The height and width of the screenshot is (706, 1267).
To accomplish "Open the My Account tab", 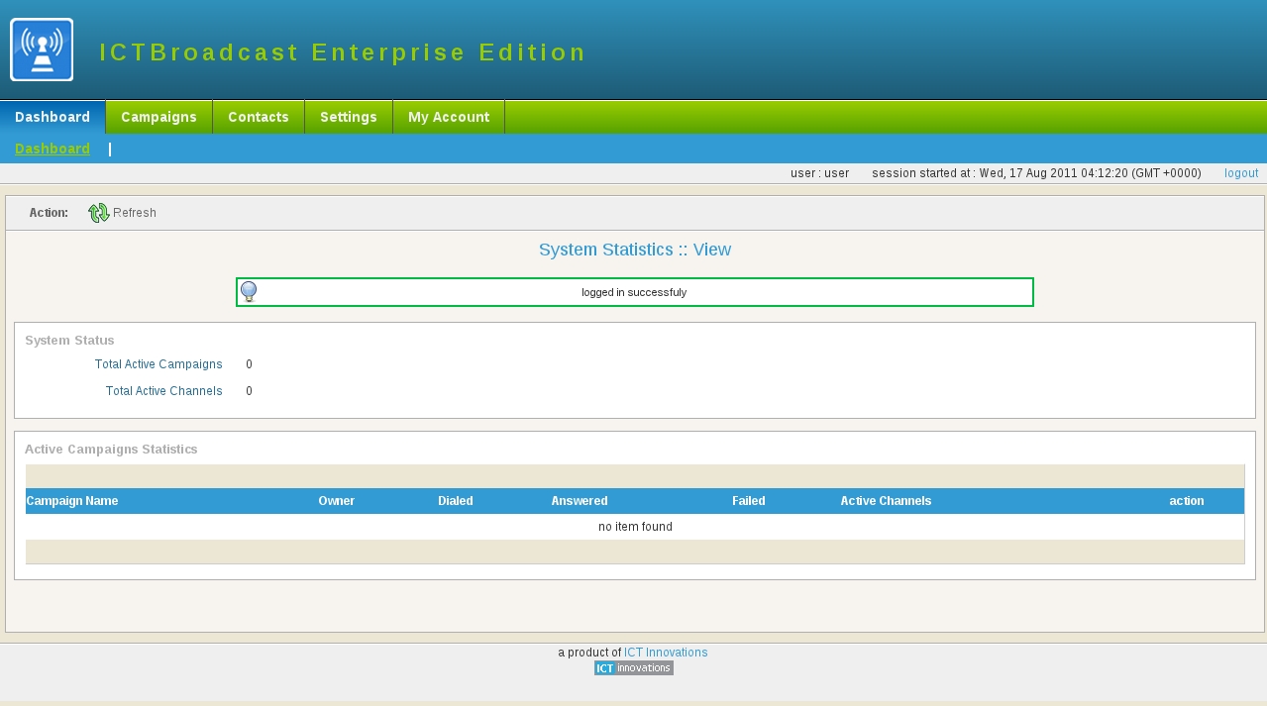I will tap(449, 117).
